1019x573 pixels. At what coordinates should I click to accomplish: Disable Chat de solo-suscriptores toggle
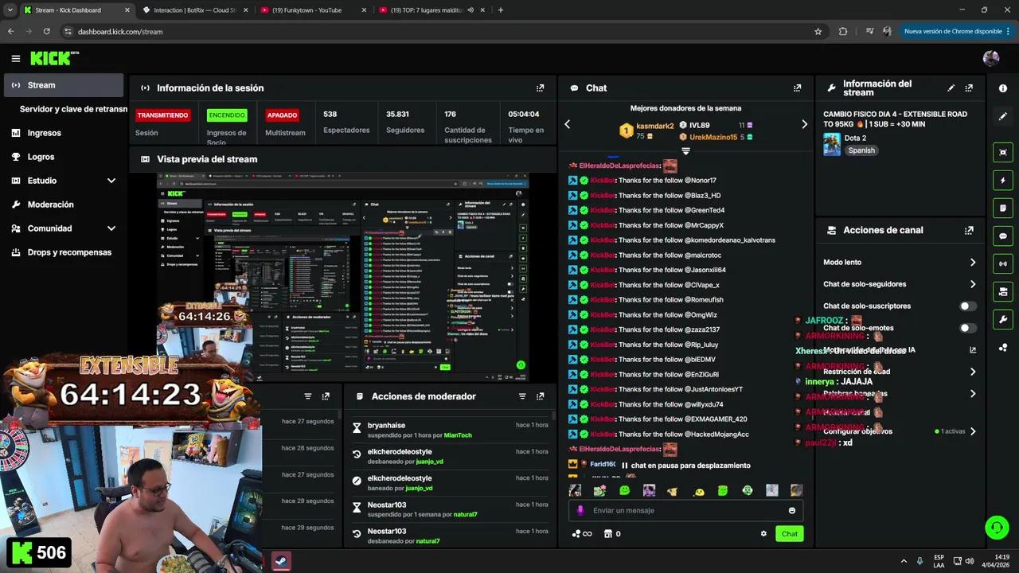tap(967, 306)
